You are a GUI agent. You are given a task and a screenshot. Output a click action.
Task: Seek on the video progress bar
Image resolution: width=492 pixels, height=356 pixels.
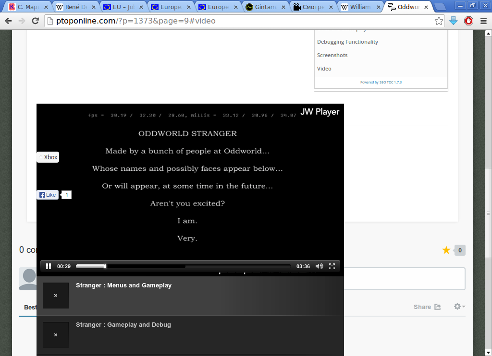coord(183,266)
